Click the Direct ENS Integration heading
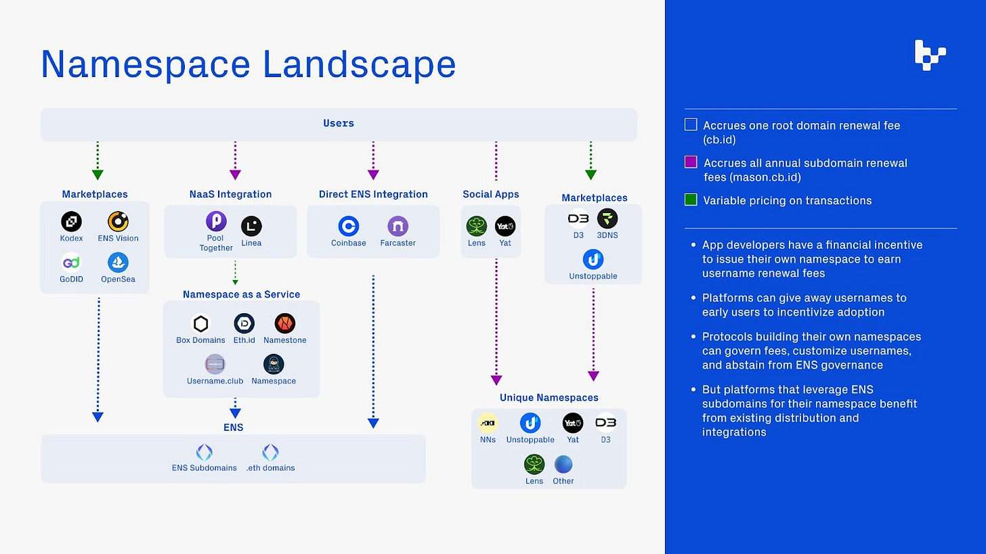Image resolution: width=986 pixels, height=554 pixels. (x=373, y=194)
